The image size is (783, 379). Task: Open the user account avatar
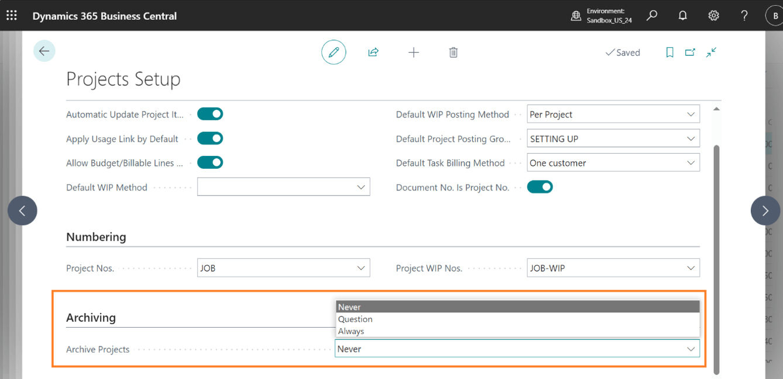[x=776, y=16]
